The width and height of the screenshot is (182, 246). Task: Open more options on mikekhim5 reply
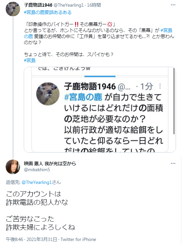(173, 164)
